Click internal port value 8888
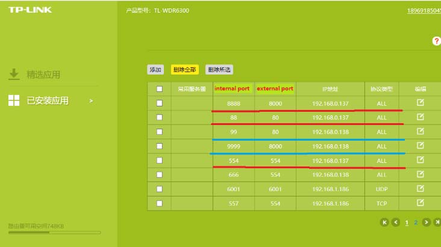 coord(234,103)
